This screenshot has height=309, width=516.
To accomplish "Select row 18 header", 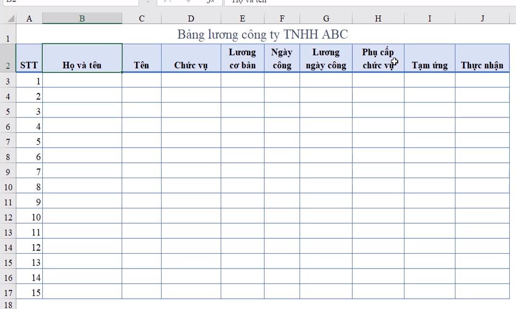I will [8, 304].
